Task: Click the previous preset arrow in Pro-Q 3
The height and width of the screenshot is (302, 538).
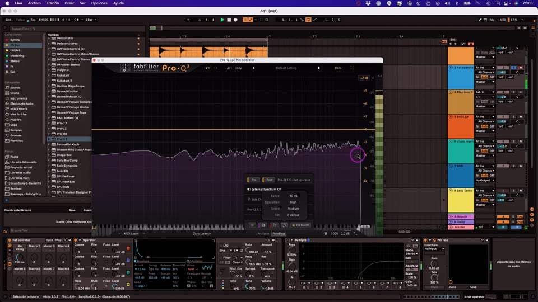Action: pos(254,68)
